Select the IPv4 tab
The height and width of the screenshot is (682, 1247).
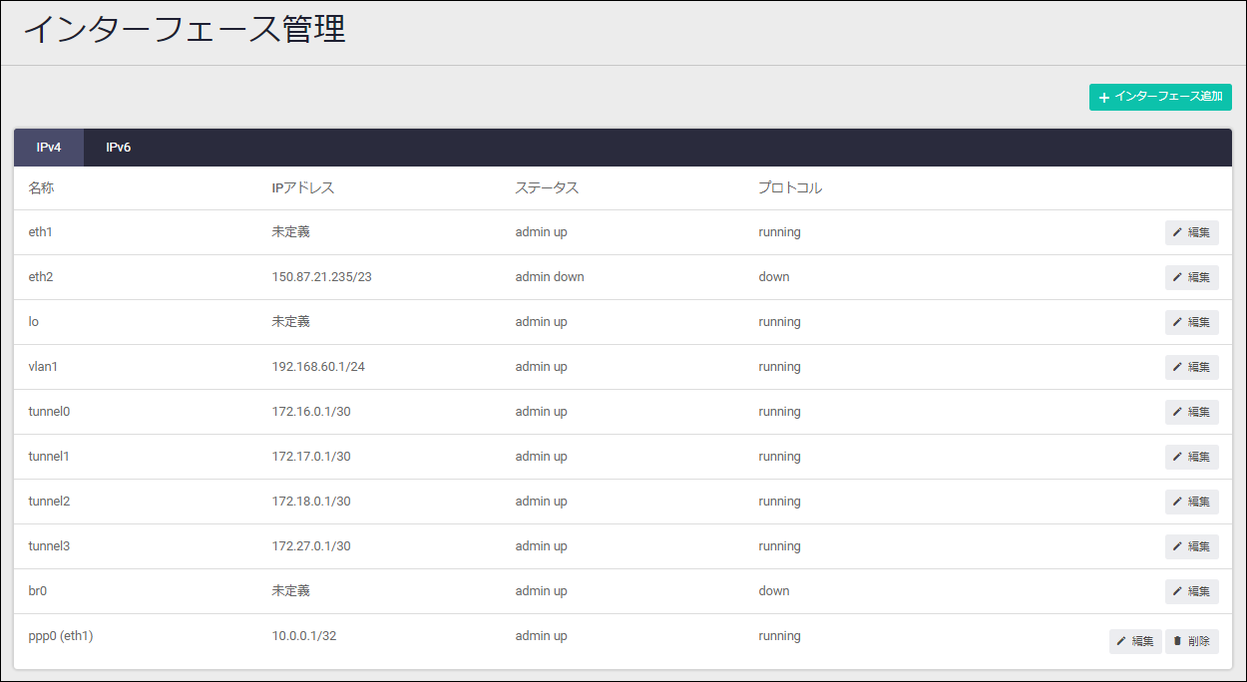click(x=49, y=148)
